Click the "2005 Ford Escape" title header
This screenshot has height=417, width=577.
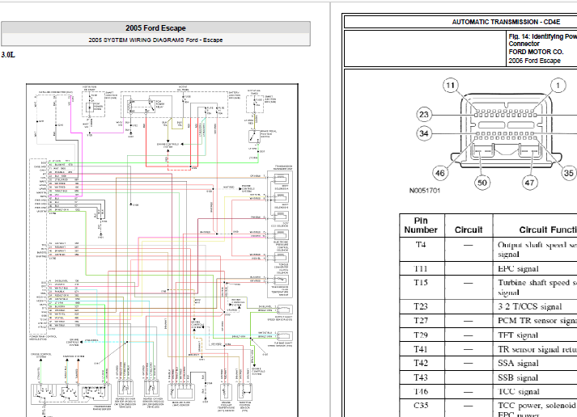(155, 28)
